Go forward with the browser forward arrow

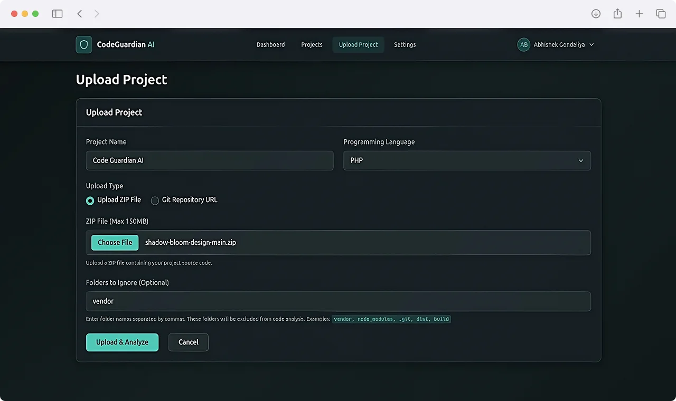coord(97,14)
